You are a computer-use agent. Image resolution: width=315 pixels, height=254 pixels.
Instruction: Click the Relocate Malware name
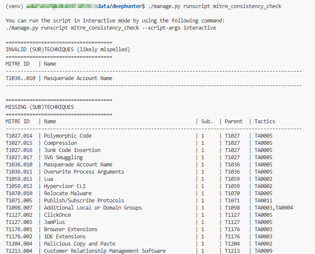[68, 193]
